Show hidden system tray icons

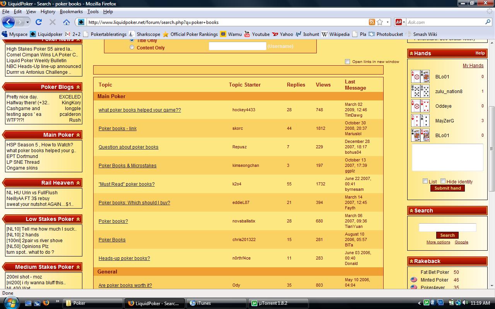(x=419, y=303)
